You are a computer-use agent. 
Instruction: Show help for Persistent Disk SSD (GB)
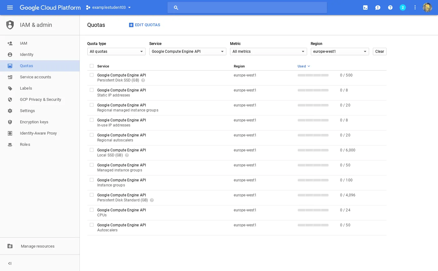(143, 80)
